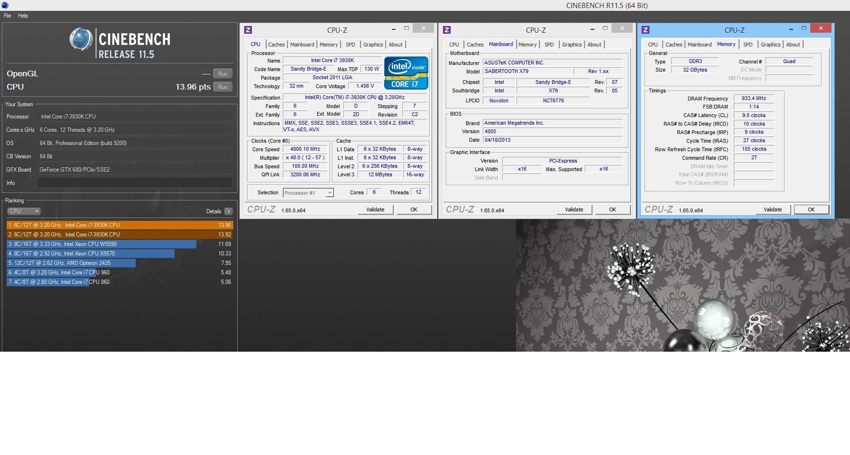Click the DRAM Frequency 933.4 MHz value
Viewport: 850px width, 455px height.
[x=754, y=98]
